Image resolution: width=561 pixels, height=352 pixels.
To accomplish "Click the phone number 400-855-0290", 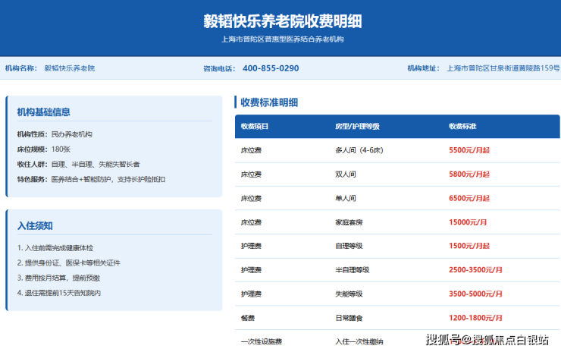I will click(x=271, y=68).
